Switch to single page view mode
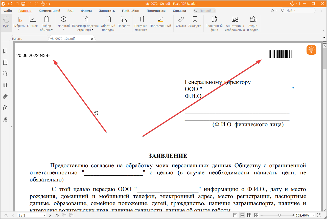 pyautogui.click(x=235, y=215)
